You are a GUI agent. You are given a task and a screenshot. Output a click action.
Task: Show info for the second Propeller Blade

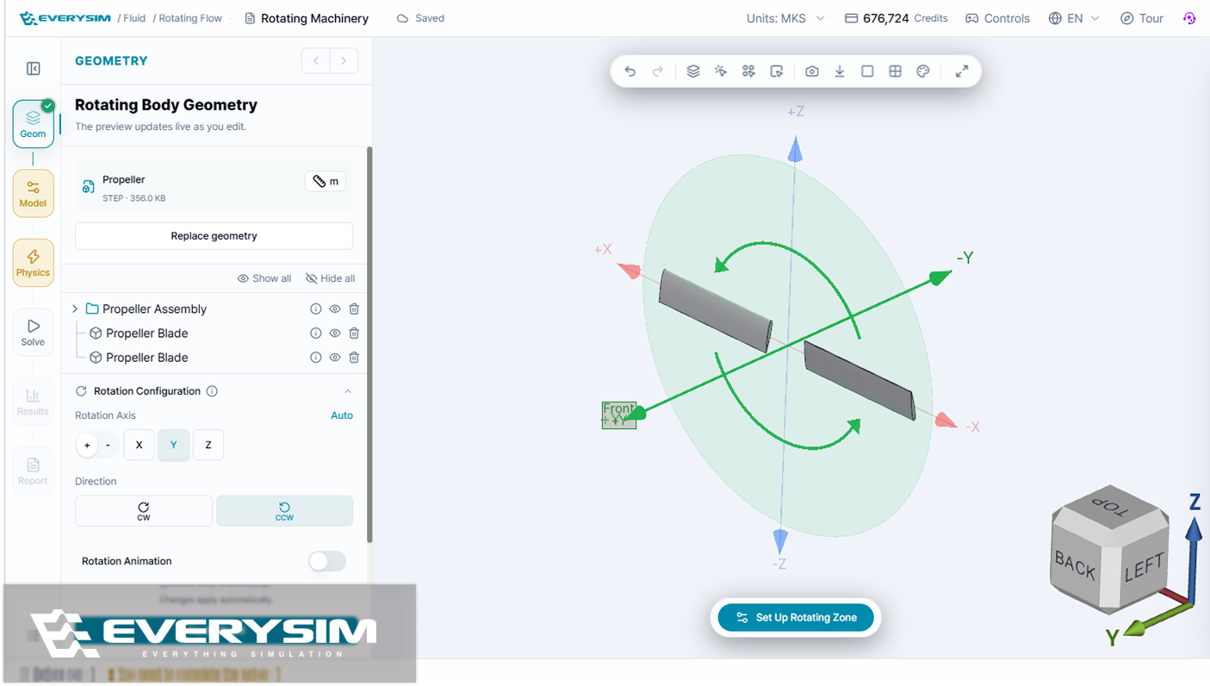click(x=316, y=357)
